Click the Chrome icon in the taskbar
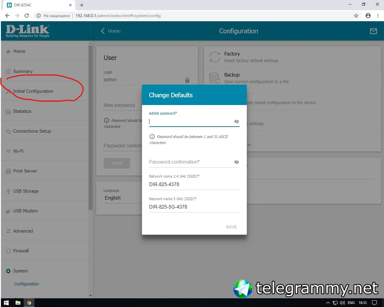The image size is (384, 307). [29, 303]
